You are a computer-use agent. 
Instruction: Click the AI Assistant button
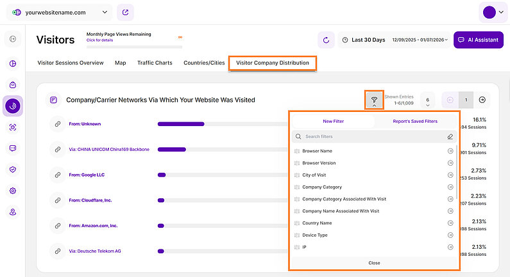478,40
